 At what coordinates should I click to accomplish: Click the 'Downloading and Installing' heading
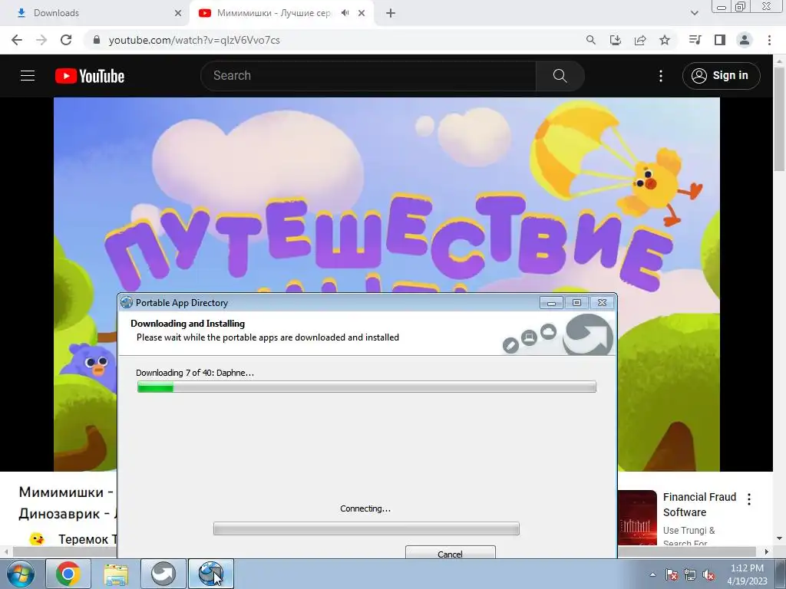pos(188,324)
